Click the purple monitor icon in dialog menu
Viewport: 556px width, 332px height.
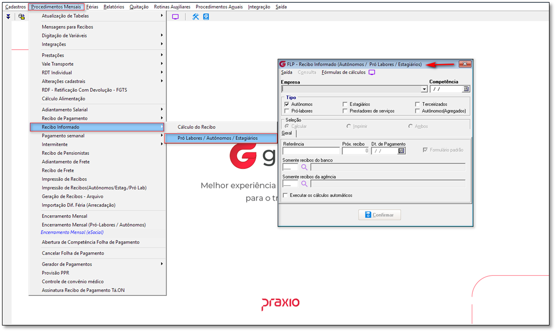pos(372,72)
